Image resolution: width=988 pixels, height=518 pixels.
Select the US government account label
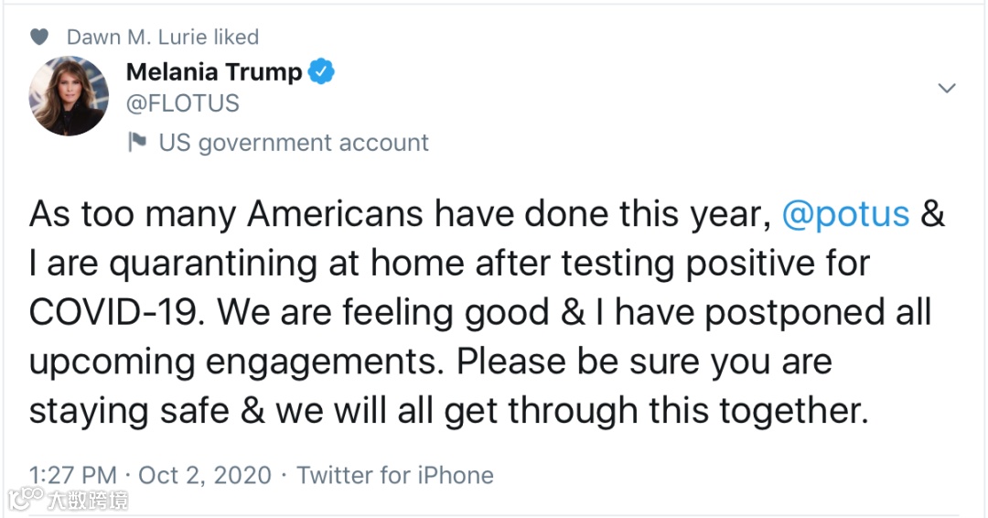click(x=293, y=143)
